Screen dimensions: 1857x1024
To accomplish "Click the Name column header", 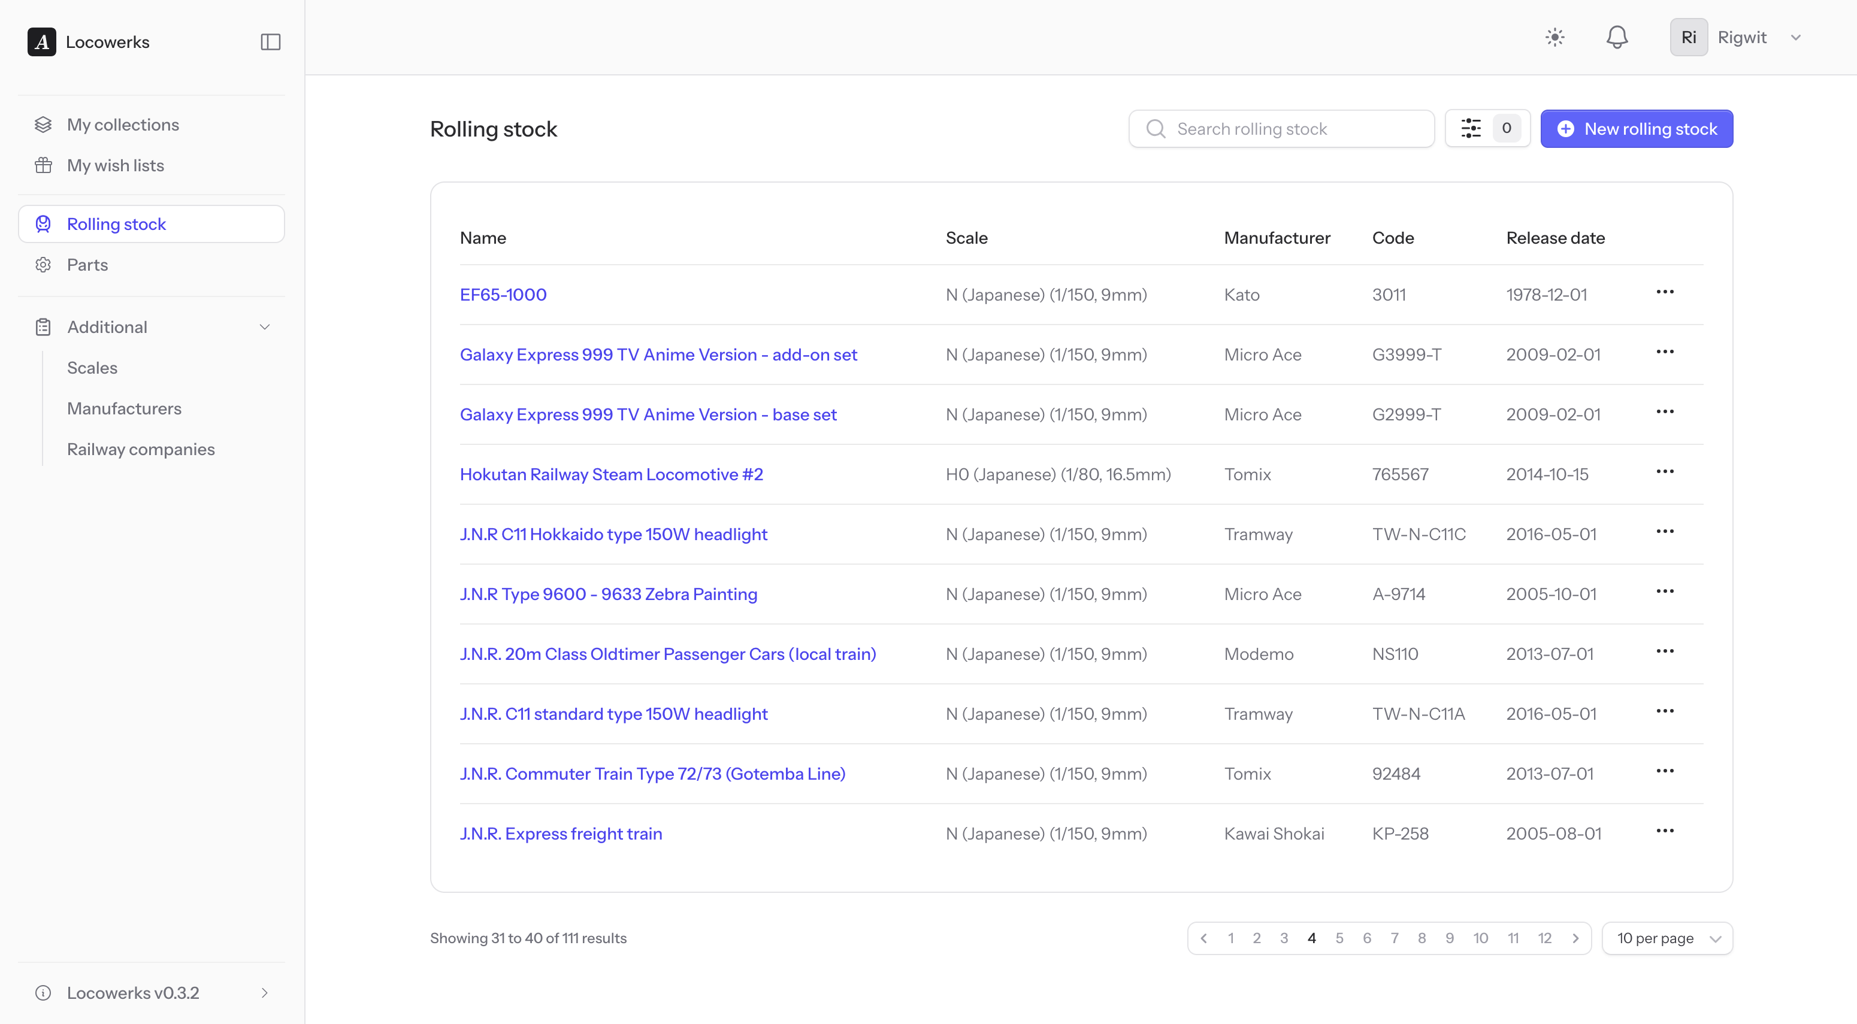I will pos(483,238).
